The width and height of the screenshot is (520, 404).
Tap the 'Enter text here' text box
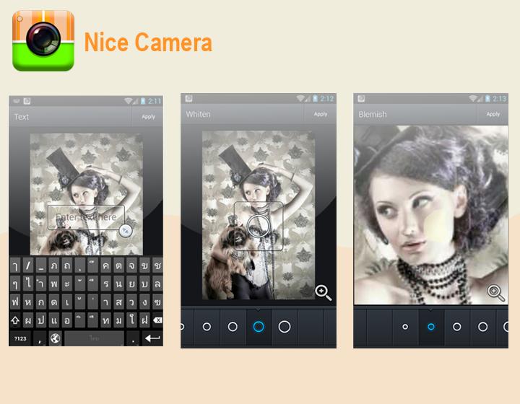[x=86, y=217]
